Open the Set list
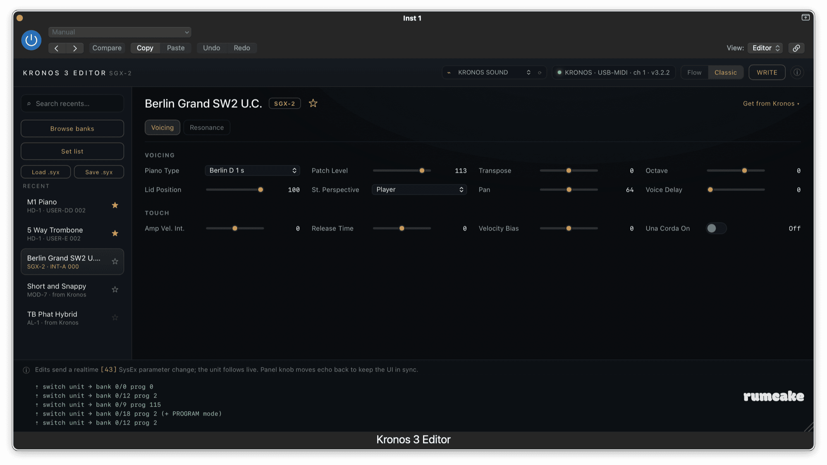The height and width of the screenshot is (465, 827). [72, 151]
